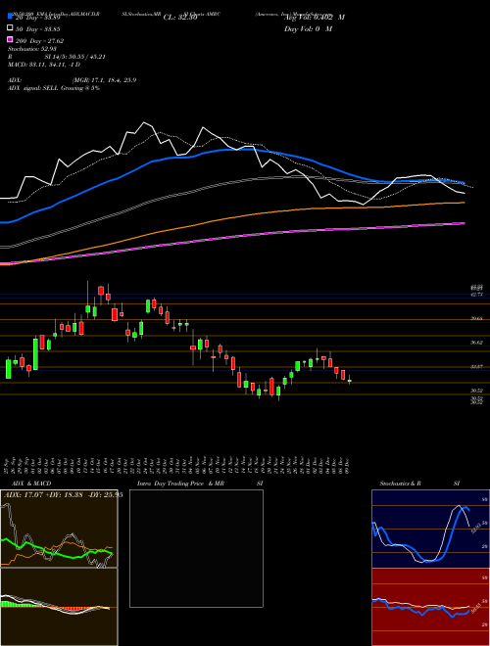Viewport: 490px width, 646px height.
Task: Click the 'Day Vol: 0 M' label
Action: pyautogui.click(x=308, y=28)
